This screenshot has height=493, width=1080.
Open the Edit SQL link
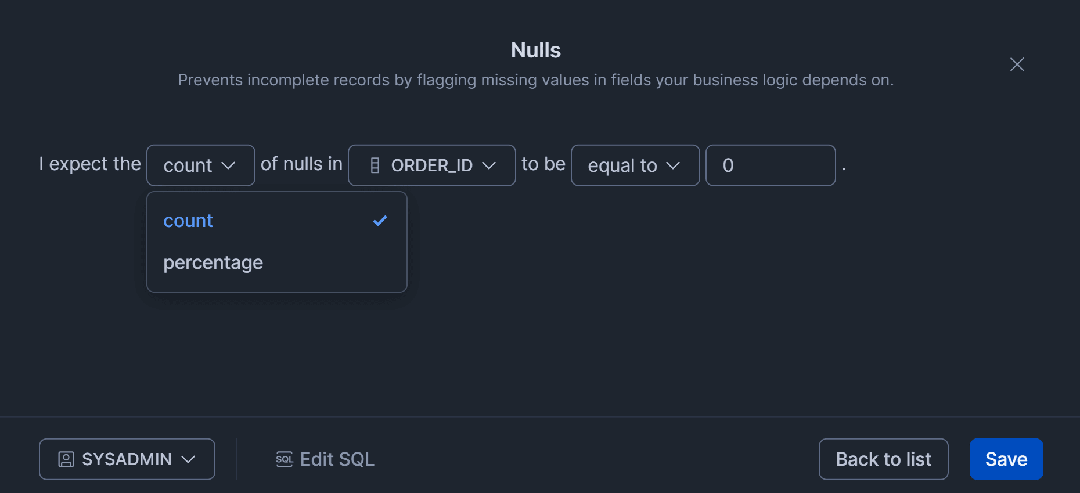(x=337, y=459)
